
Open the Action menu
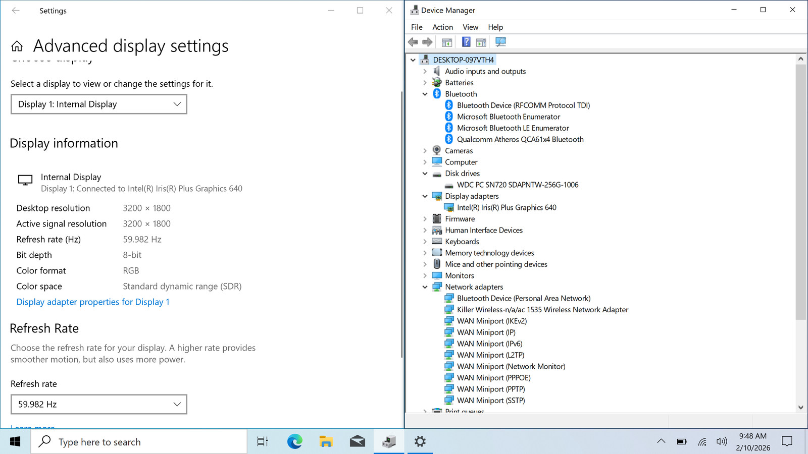[x=442, y=27]
